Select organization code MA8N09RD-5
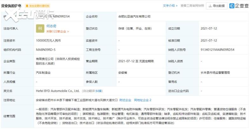Viewport: 250px width, 129px height. pyautogui.click(x=46, y=50)
